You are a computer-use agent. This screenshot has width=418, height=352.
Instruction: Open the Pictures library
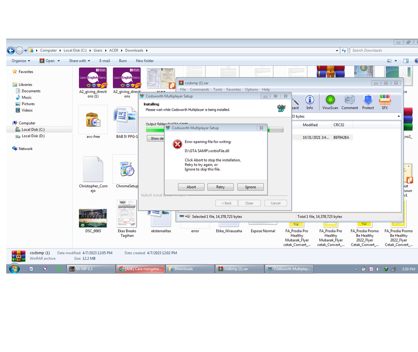(28, 104)
